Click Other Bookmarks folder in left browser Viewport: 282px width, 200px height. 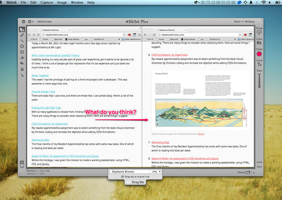(x=131, y=39)
